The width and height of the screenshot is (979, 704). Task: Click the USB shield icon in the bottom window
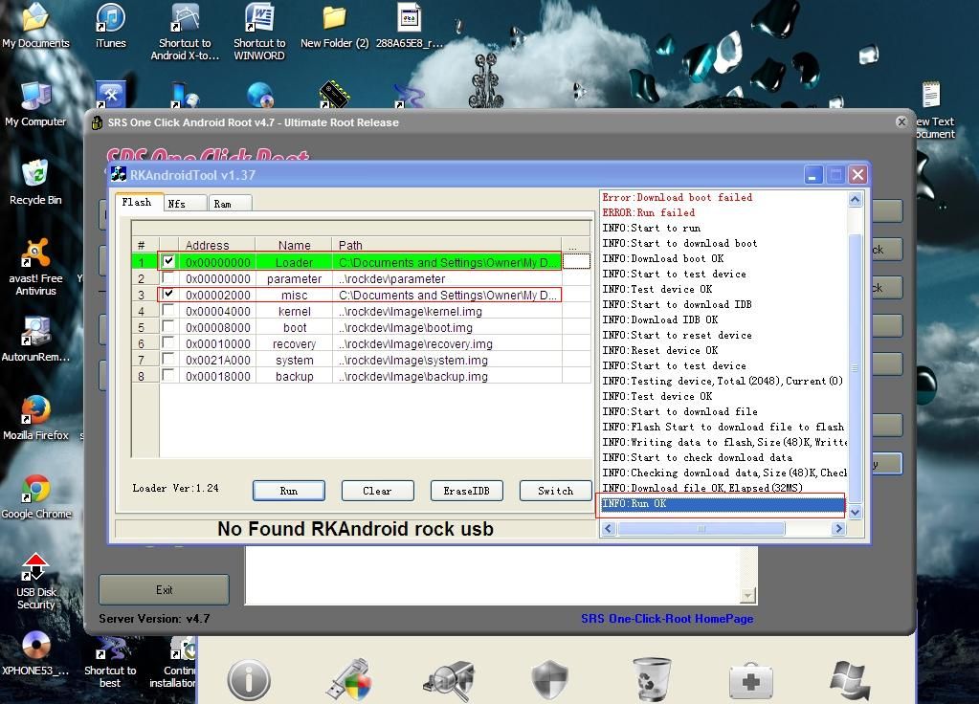point(349,680)
